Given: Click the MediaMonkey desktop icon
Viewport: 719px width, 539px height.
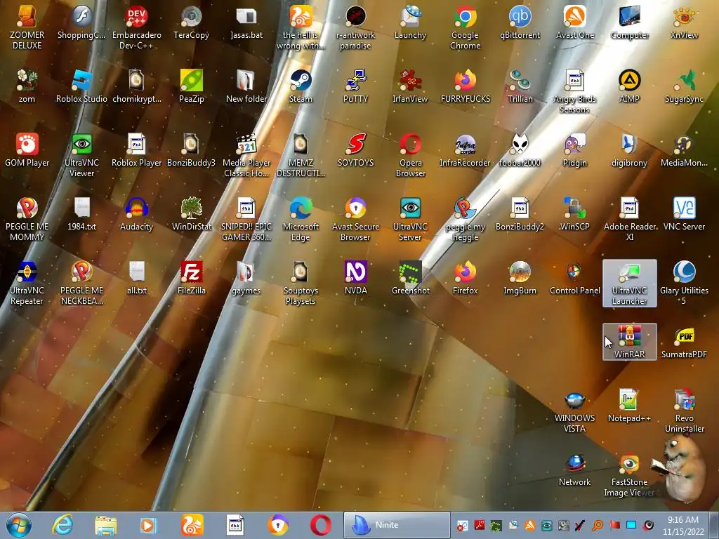Looking at the screenshot, I should (684, 150).
